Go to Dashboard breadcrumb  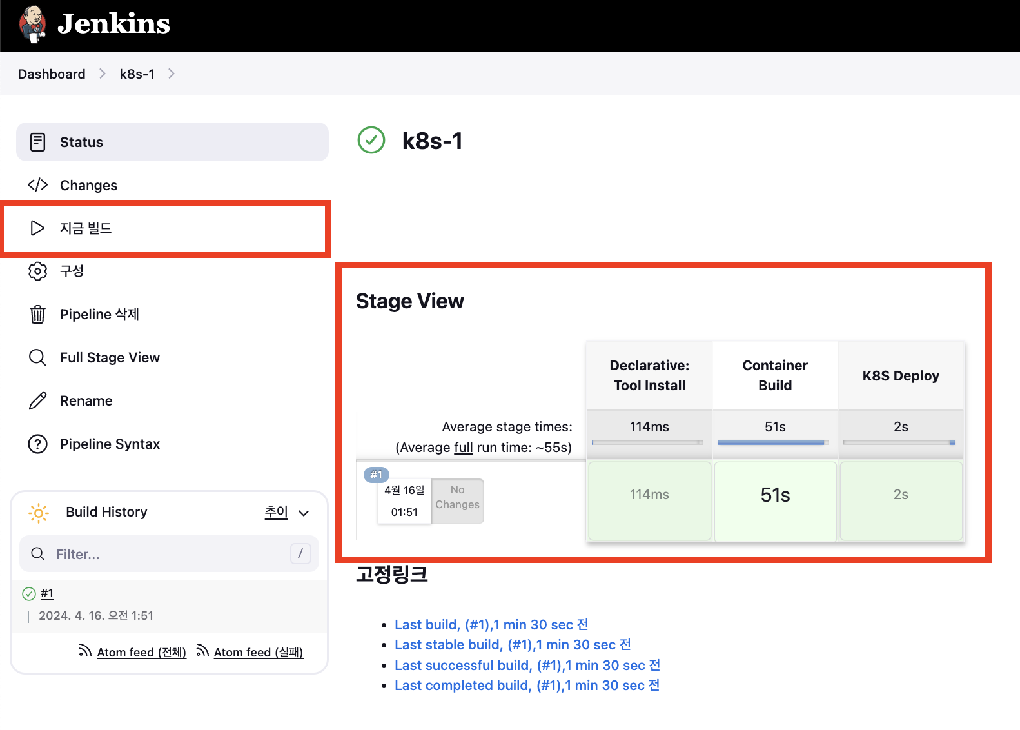coord(52,74)
